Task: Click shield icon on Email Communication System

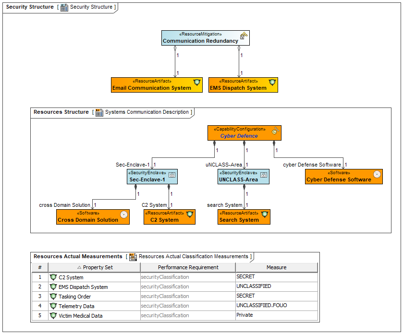Action: (197, 83)
